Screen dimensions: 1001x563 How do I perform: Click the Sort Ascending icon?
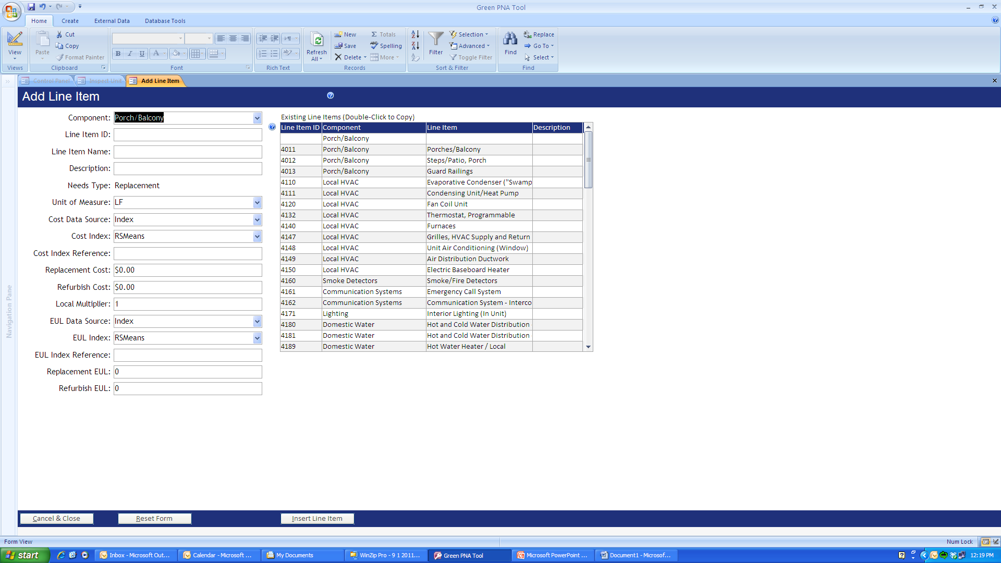[x=416, y=34]
